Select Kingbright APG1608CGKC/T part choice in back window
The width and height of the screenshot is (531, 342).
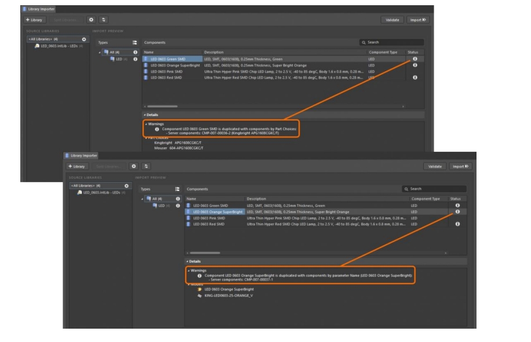tap(178, 143)
